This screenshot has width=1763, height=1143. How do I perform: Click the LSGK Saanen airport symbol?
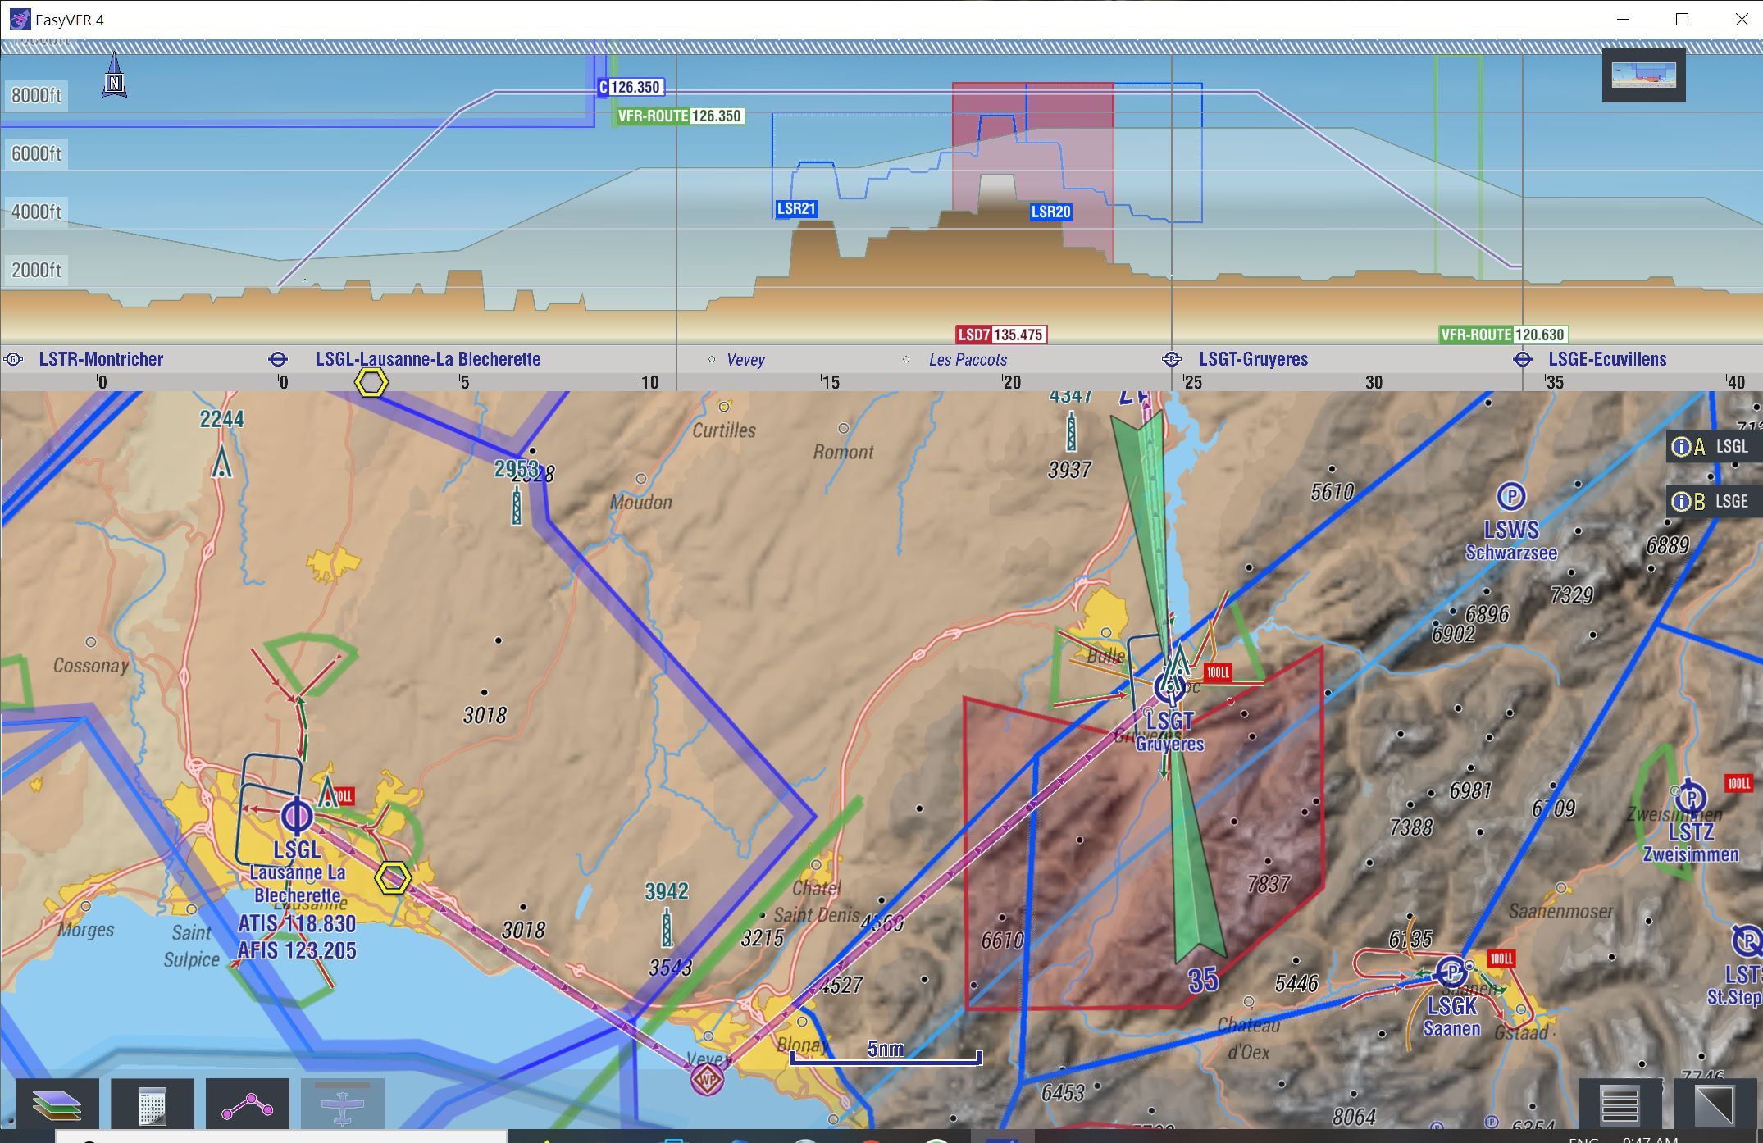click(x=1452, y=972)
